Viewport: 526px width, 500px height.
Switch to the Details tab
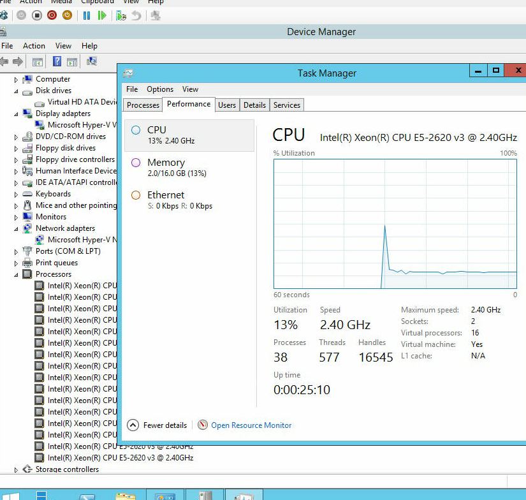(x=254, y=105)
